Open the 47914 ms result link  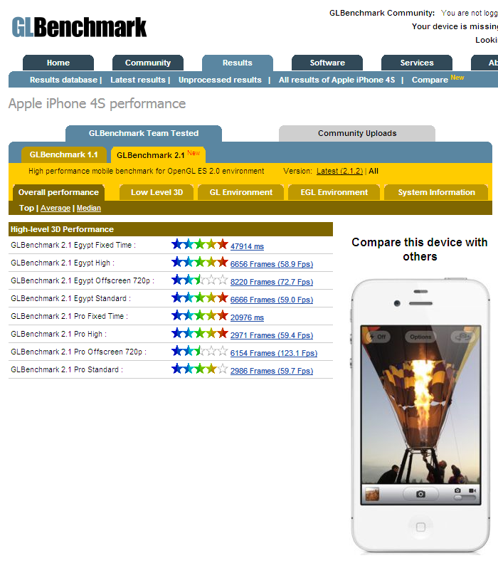247,246
